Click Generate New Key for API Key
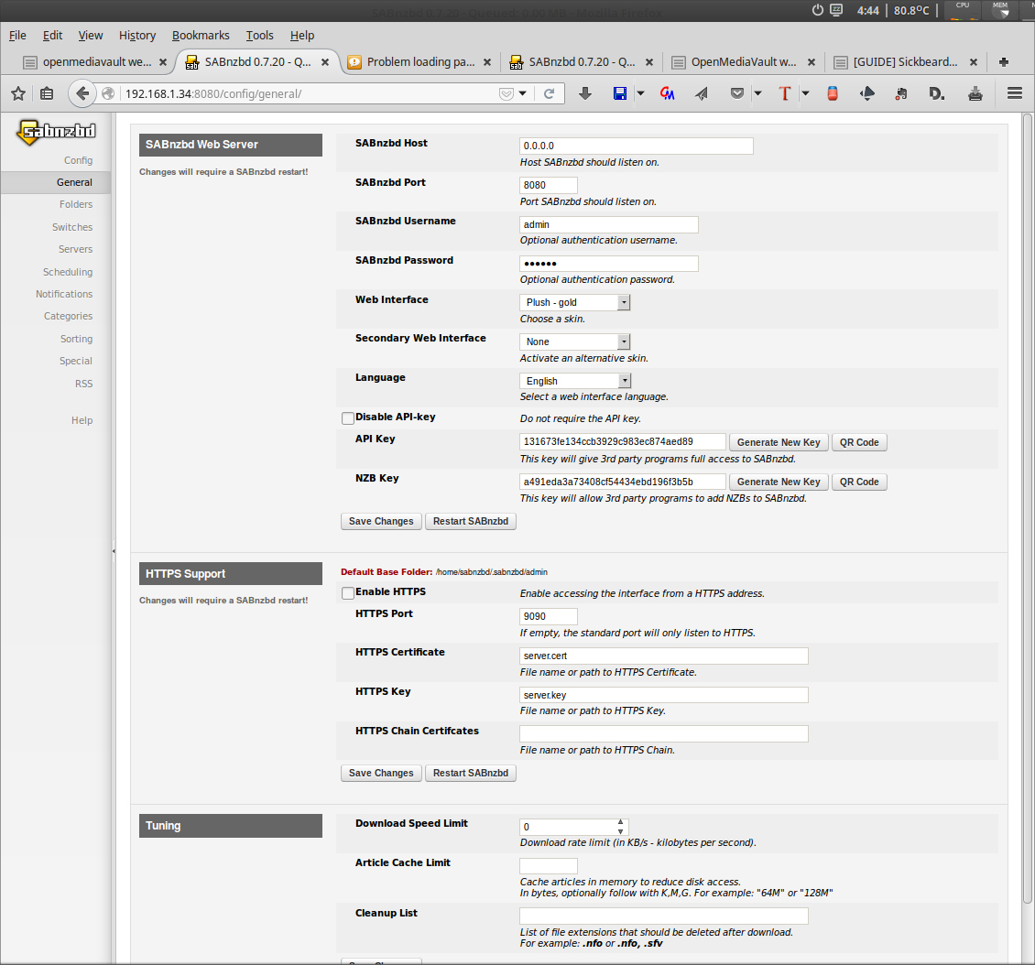Image resolution: width=1035 pixels, height=965 pixels. click(x=779, y=442)
